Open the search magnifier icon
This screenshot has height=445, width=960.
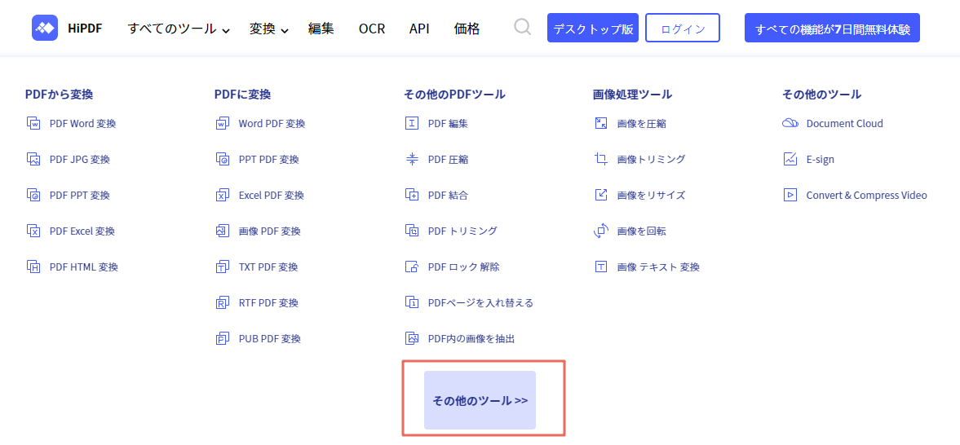522,28
